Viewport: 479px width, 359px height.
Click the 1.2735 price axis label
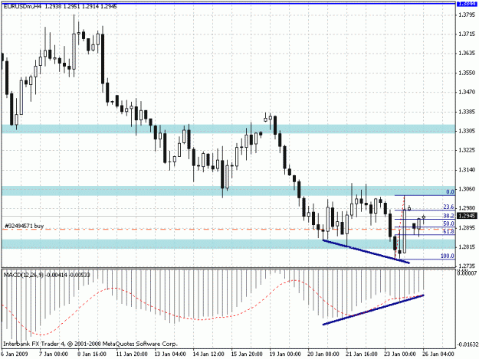pyautogui.click(x=467, y=266)
